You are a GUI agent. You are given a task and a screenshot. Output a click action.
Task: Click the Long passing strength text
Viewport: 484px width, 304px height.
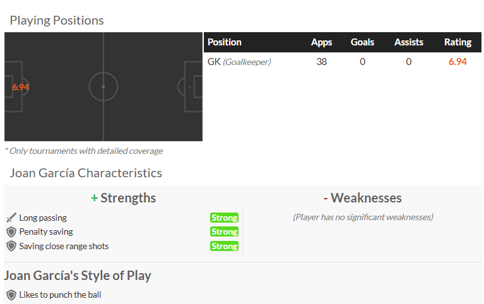(x=43, y=218)
